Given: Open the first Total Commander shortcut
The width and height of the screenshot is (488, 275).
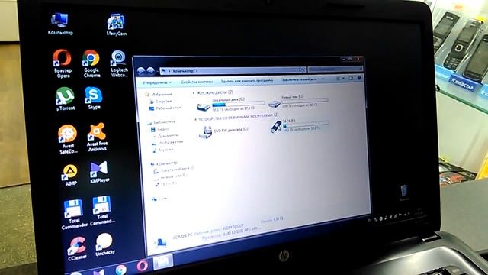Looking at the screenshot, I should (x=74, y=215).
